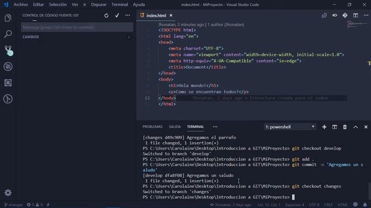The image size is (371, 208).
Task: Open the Manage settings gear
Action: [x=8, y=192]
